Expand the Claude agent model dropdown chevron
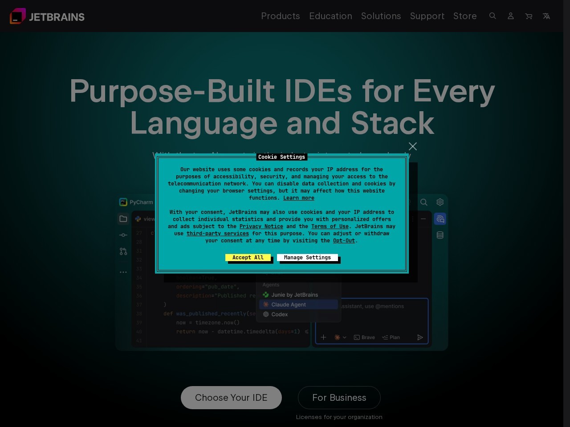The width and height of the screenshot is (570, 427). coord(345,337)
